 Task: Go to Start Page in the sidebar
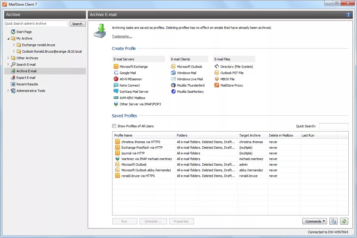click(x=24, y=32)
